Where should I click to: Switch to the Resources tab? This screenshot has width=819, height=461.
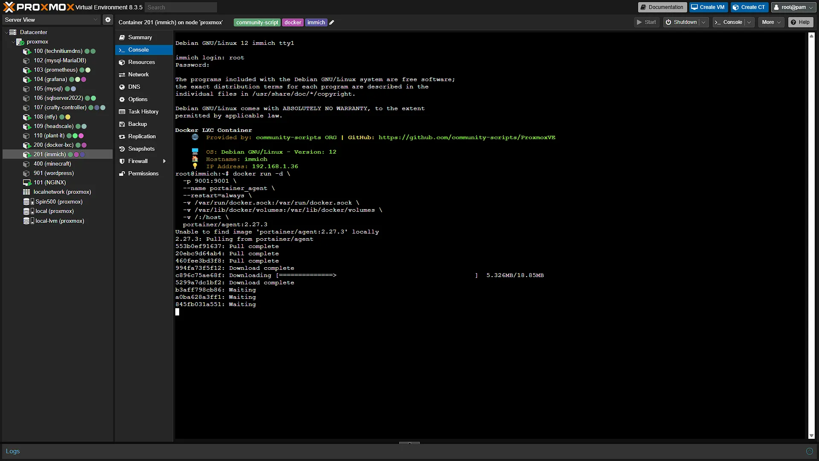(x=144, y=62)
